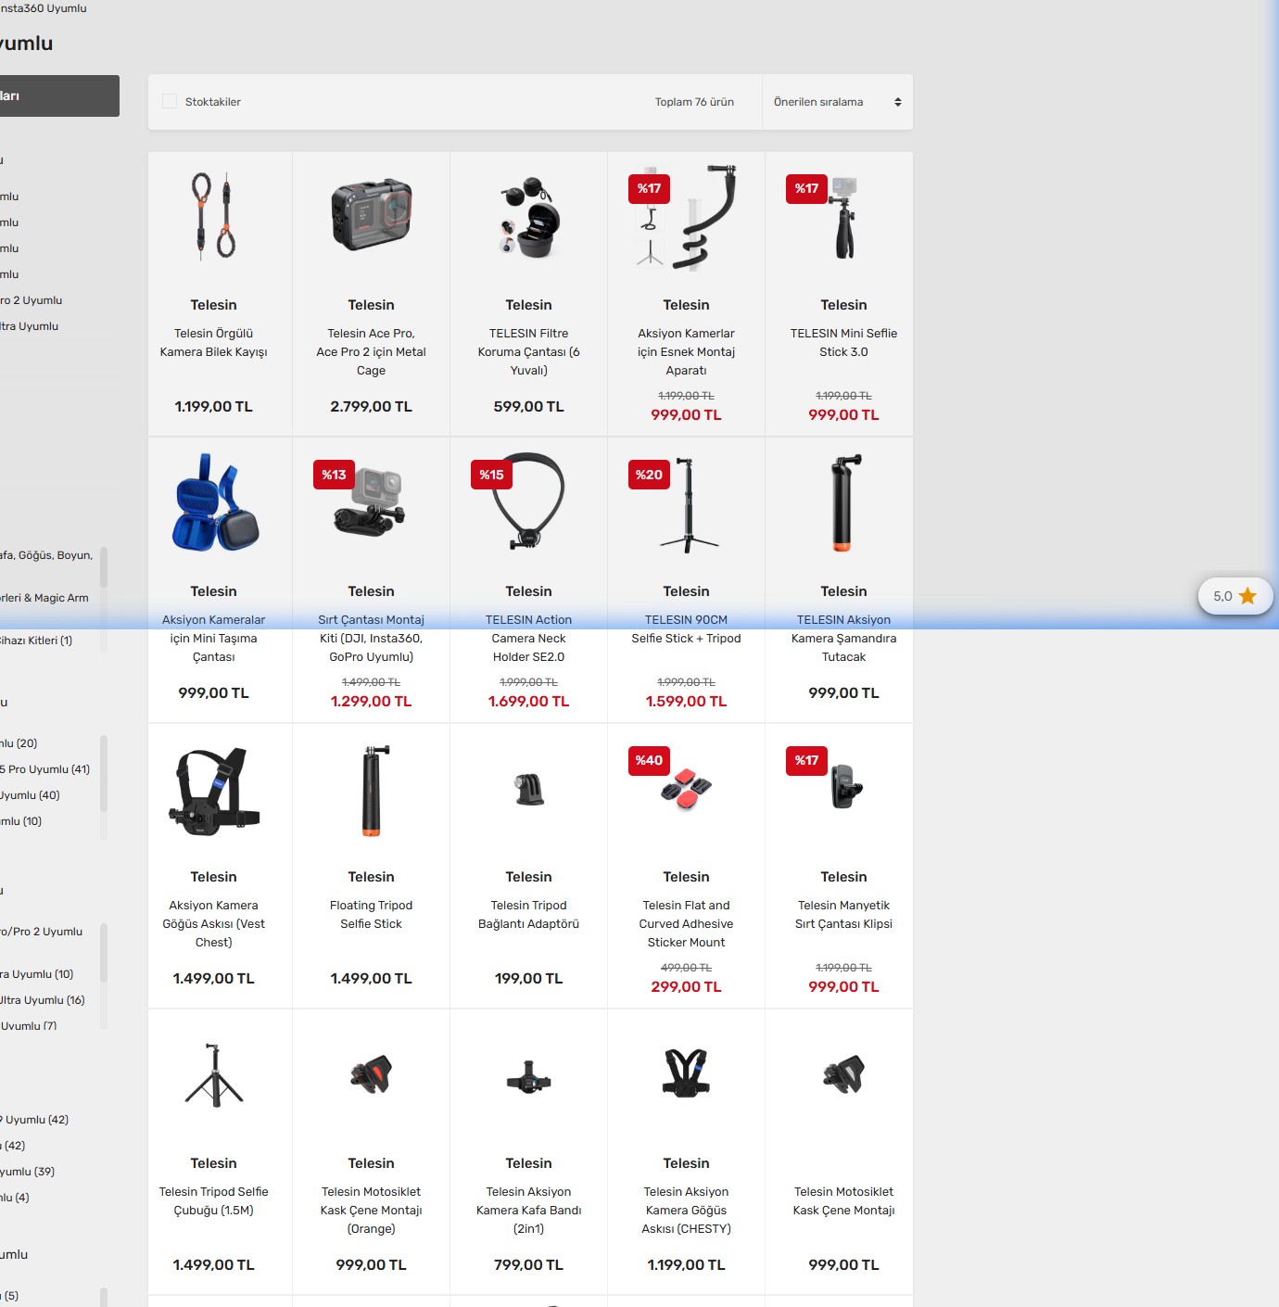Open the Manyetik Sırt Çantası Klipsi image
The height and width of the screenshot is (1307, 1279).
[x=847, y=788]
